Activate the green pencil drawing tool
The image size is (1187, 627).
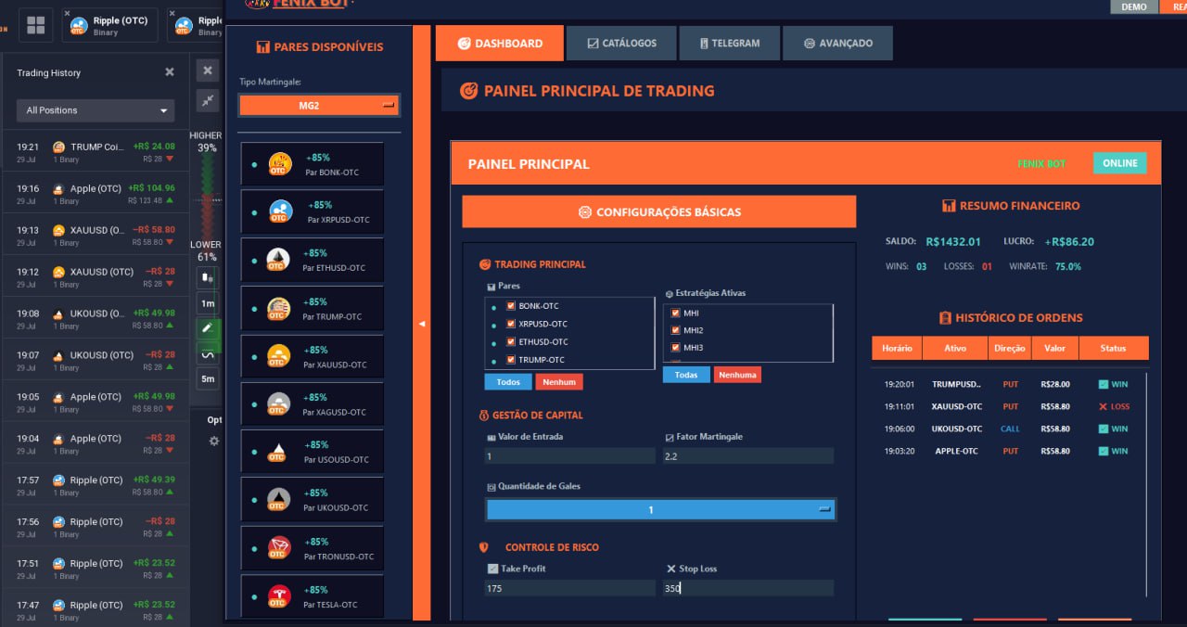(207, 328)
